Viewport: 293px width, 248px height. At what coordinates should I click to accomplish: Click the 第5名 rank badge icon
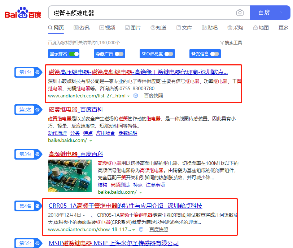click(38, 243)
